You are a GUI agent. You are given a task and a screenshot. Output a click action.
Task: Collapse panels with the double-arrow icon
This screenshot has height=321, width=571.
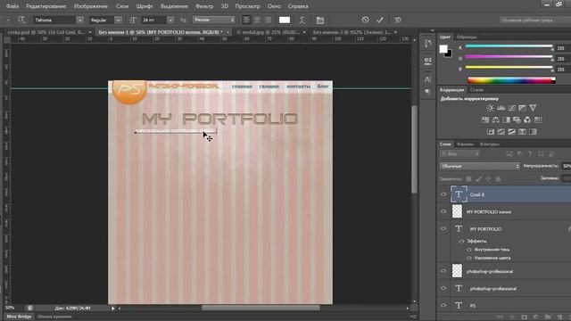point(432,30)
